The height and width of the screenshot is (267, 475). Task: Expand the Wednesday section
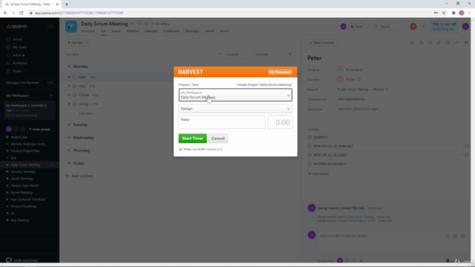69,138
